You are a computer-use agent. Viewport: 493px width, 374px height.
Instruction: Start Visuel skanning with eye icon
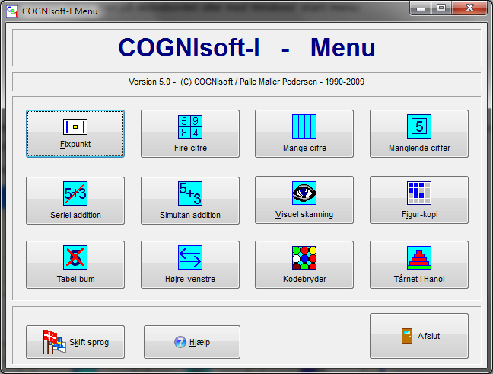[x=304, y=200]
